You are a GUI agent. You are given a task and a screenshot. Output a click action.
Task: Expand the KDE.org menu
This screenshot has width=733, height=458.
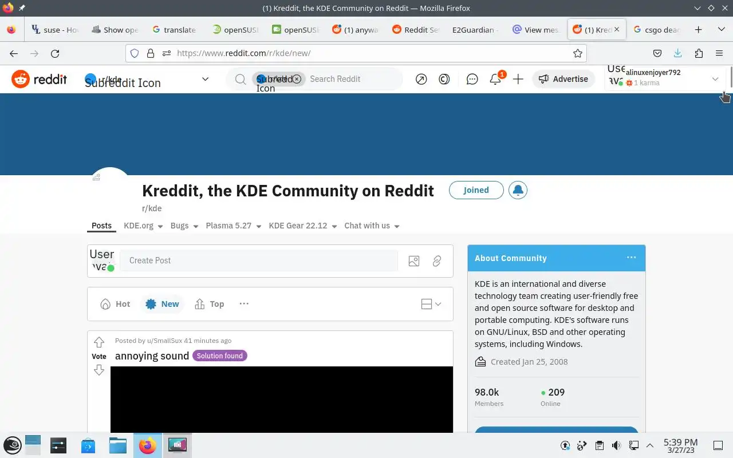[143, 226]
